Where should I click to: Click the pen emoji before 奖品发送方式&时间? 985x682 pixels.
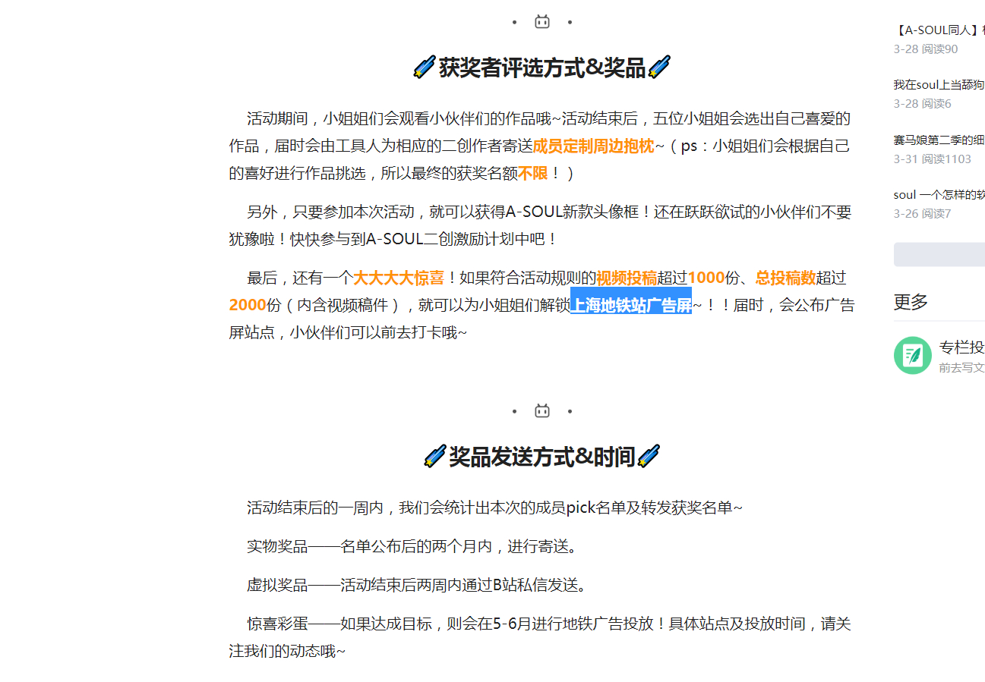[434, 457]
